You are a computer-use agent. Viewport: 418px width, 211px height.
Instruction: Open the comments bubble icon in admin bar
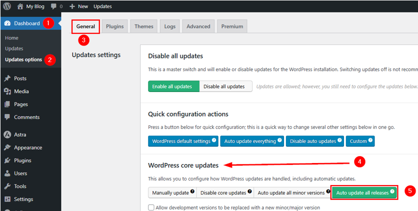53,6
